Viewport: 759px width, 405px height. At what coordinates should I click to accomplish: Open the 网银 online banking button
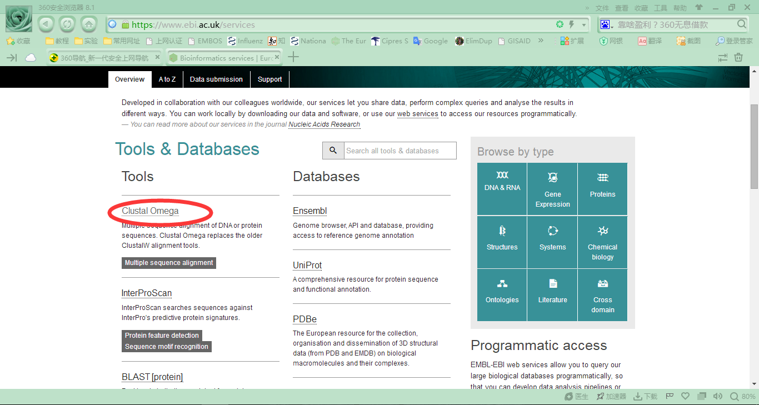click(x=611, y=41)
